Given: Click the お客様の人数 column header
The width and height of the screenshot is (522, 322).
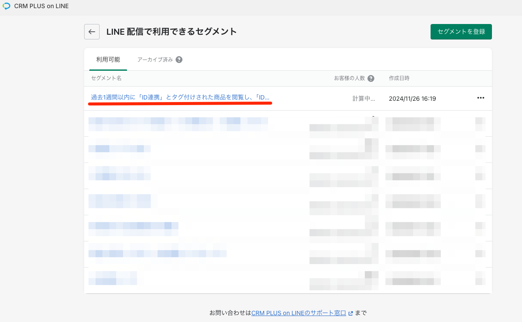Looking at the screenshot, I should pos(349,78).
